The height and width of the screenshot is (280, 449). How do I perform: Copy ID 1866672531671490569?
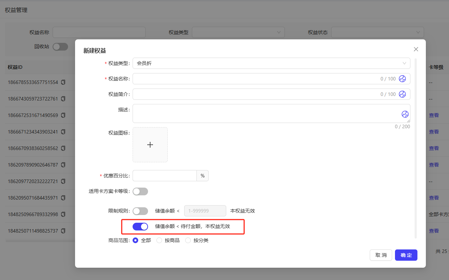63,115
